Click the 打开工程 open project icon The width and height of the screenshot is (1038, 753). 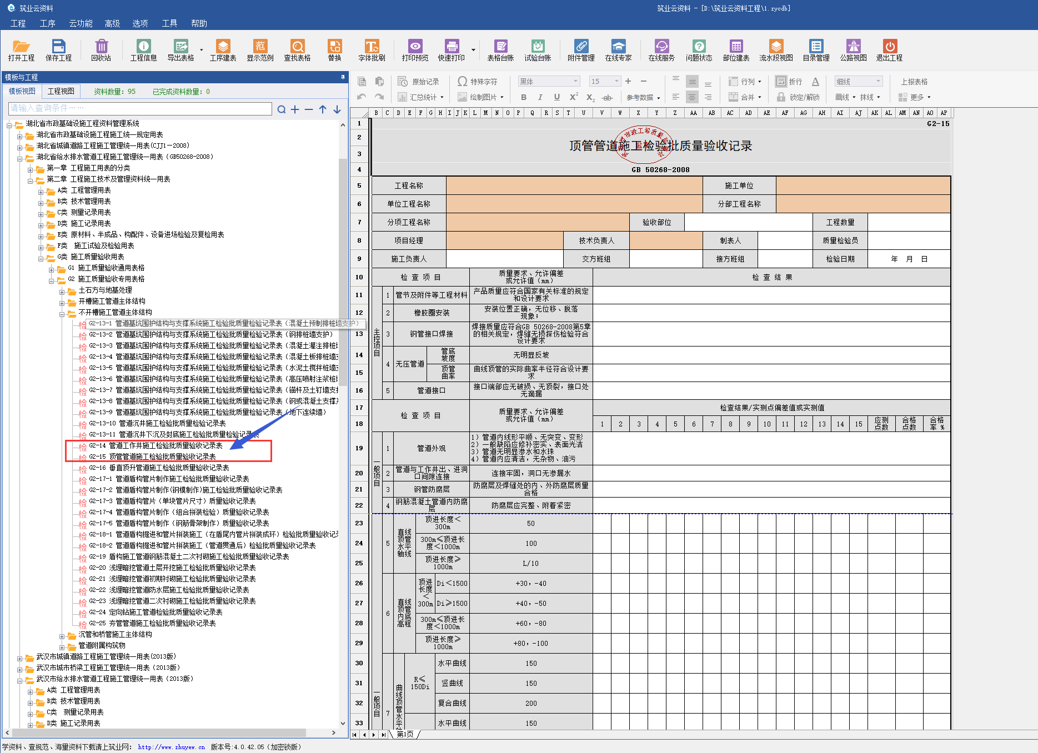pyautogui.click(x=21, y=50)
